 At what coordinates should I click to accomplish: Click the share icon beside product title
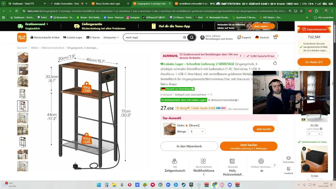[275, 63]
